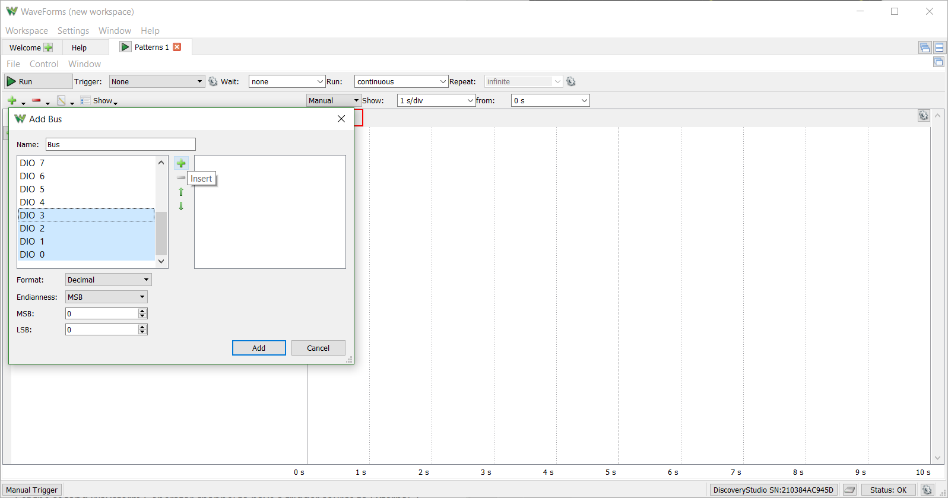Image resolution: width=948 pixels, height=498 pixels.
Task: Click the tile windows icon at top right
Action: pos(939,47)
